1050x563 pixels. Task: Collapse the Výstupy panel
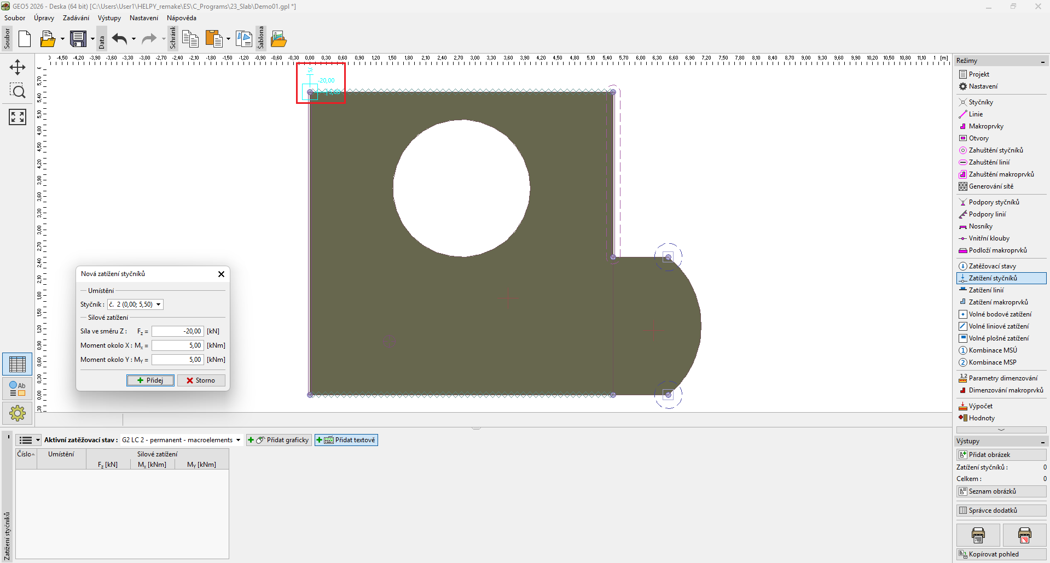(x=1042, y=442)
